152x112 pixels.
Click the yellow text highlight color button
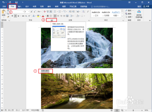(x=38, y=16)
